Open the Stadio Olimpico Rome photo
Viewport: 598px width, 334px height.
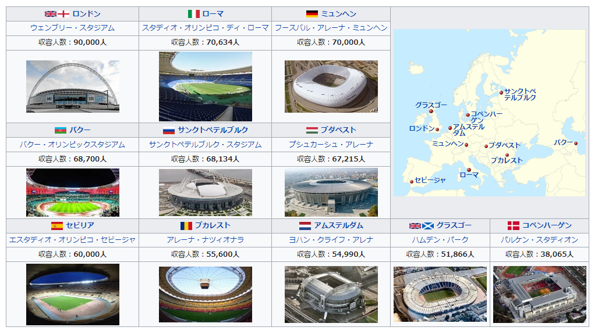(205, 87)
